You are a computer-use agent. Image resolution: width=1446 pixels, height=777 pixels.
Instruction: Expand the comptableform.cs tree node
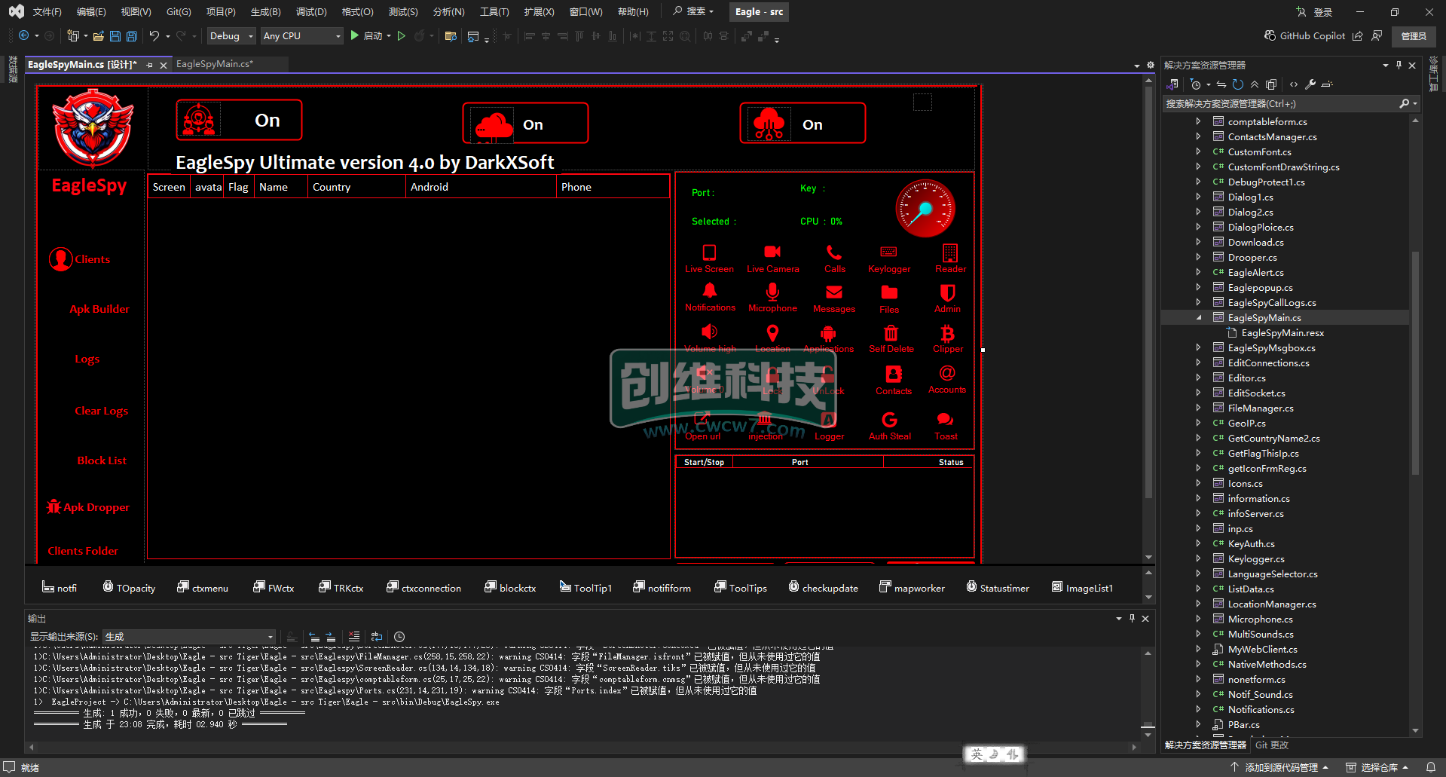pos(1198,121)
